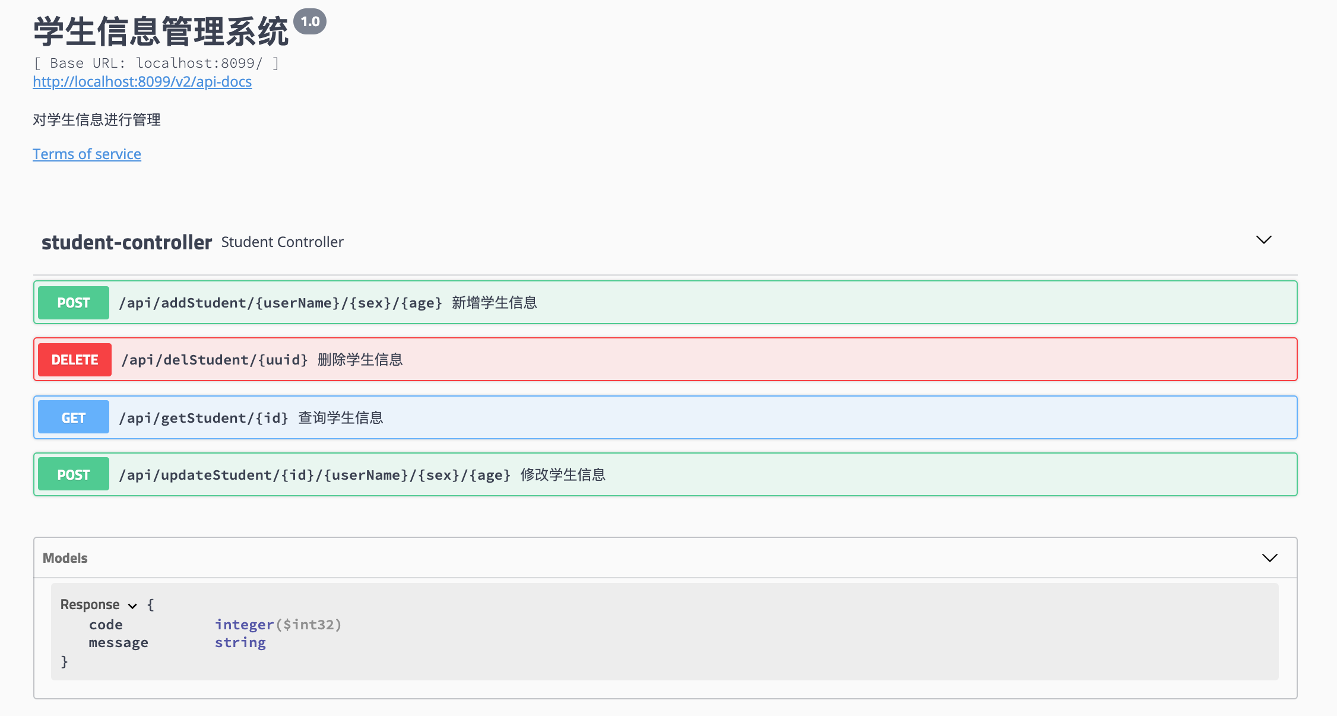Expand the POST /api/addStudent operation
The width and height of the screenshot is (1337, 716).
pyautogui.click(x=665, y=302)
